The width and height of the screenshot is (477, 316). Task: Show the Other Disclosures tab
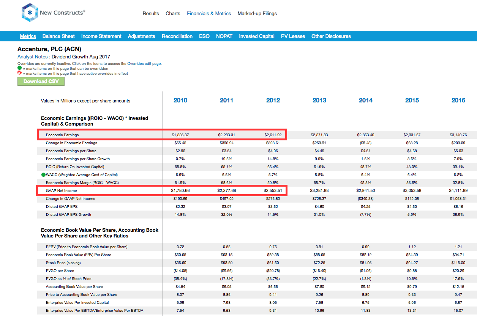[x=331, y=36]
